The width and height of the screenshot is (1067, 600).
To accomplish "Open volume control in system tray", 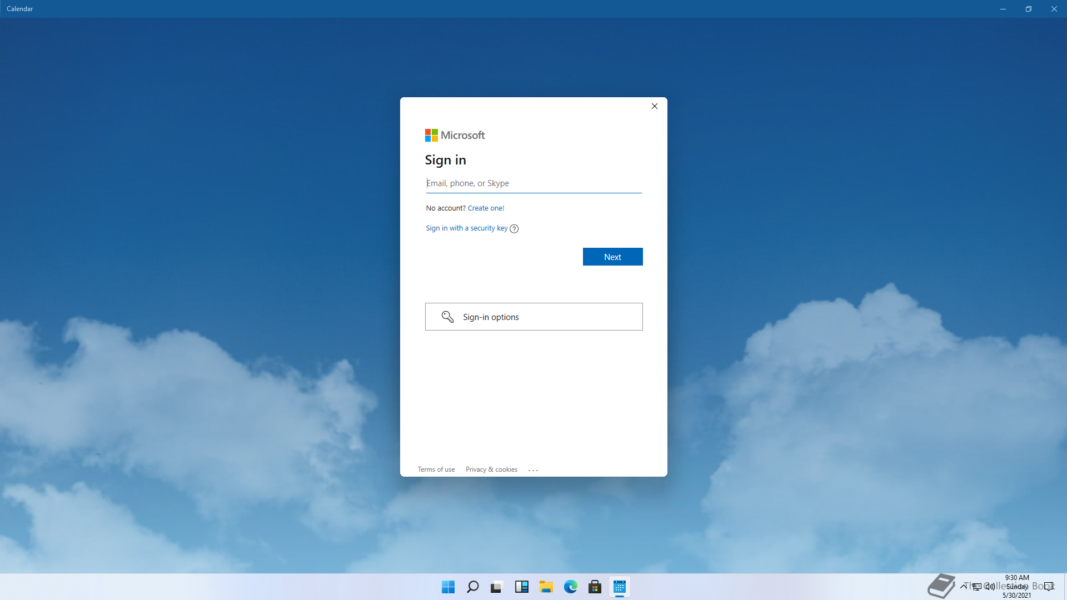I will 990,586.
